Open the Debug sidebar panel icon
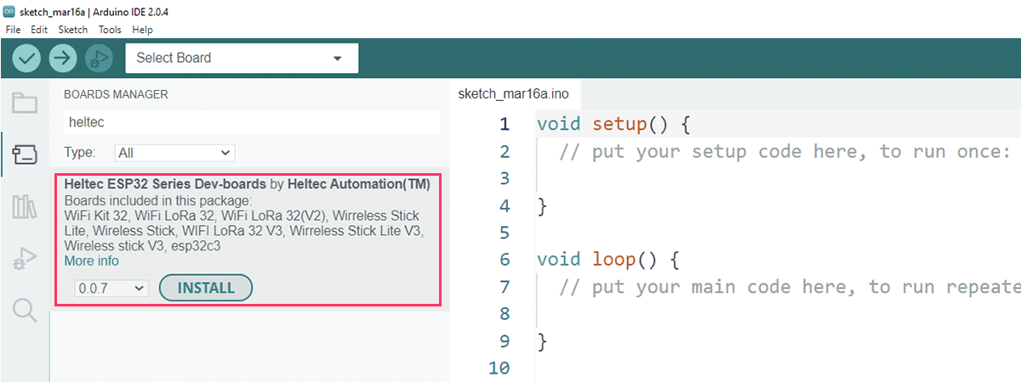The image size is (1021, 382). tap(25, 258)
